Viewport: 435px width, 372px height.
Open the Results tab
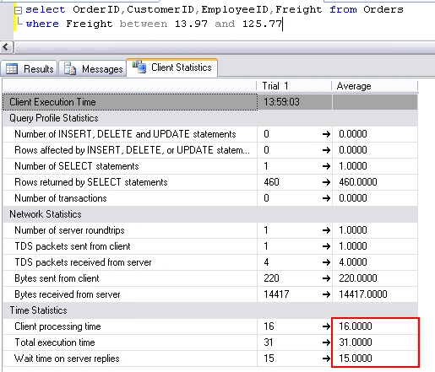pos(30,68)
